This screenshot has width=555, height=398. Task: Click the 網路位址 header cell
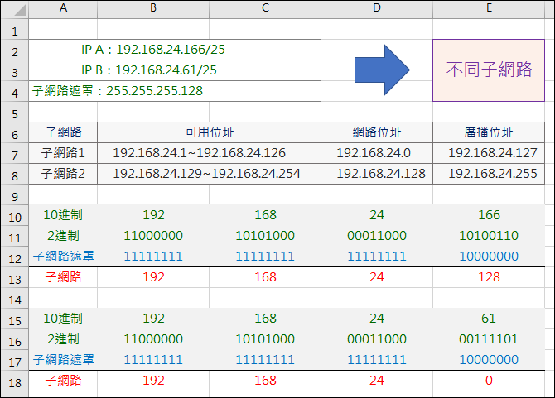pyautogui.click(x=377, y=132)
